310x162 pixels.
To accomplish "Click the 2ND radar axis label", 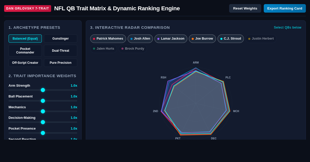I will click(156, 111).
